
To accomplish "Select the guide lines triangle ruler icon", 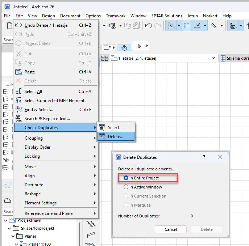I will pyautogui.click(x=171, y=26).
